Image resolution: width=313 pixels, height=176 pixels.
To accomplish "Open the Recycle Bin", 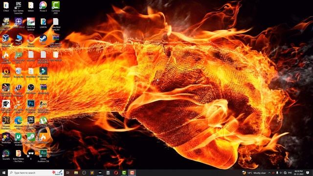I will 19,72.
